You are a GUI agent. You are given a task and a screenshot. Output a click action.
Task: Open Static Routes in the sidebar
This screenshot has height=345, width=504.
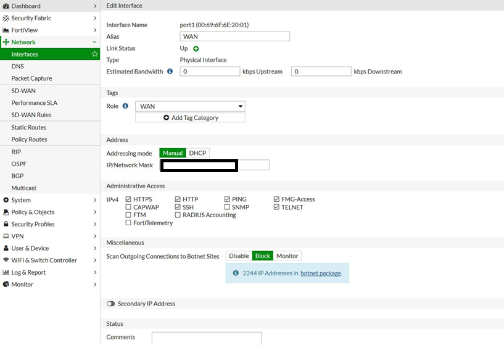point(29,127)
